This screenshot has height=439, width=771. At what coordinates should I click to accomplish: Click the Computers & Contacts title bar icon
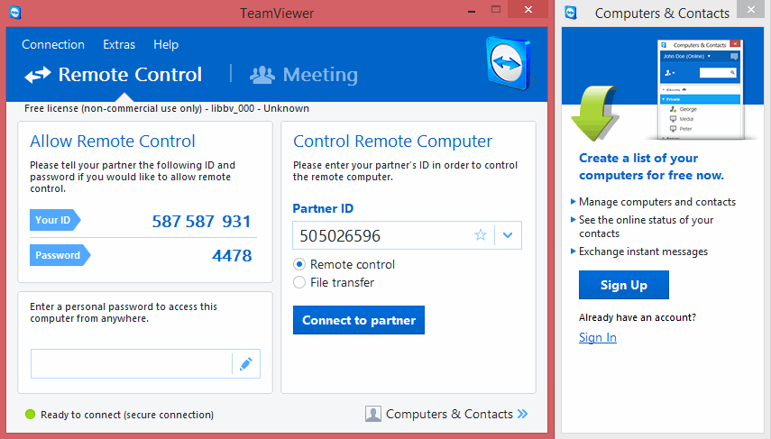(572, 13)
